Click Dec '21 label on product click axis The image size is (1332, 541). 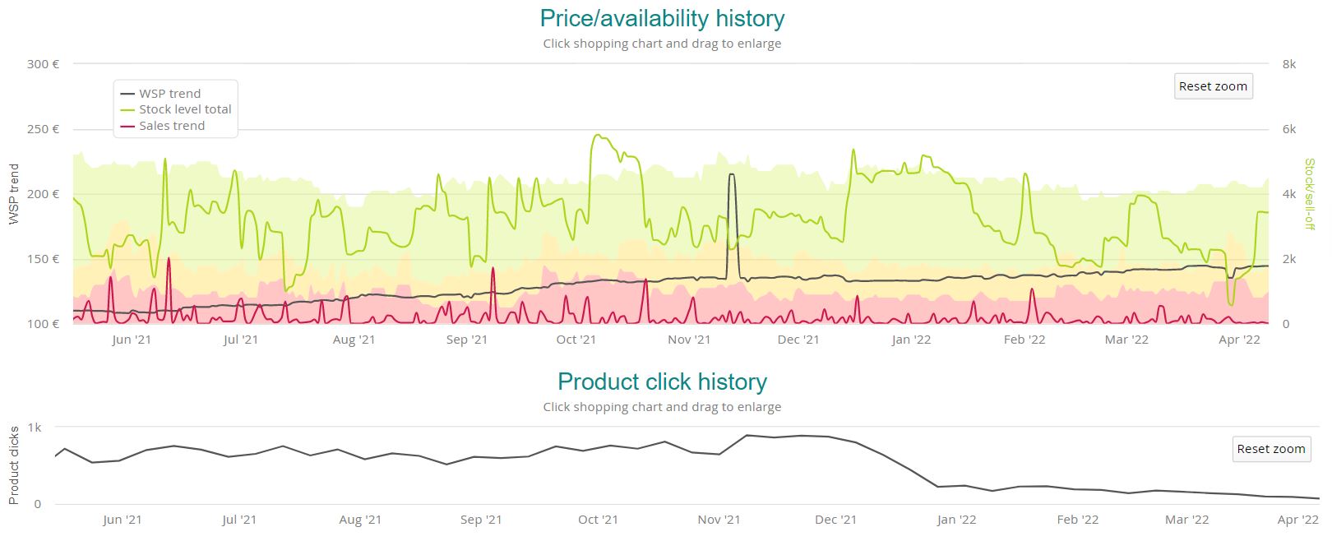click(836, 520)
